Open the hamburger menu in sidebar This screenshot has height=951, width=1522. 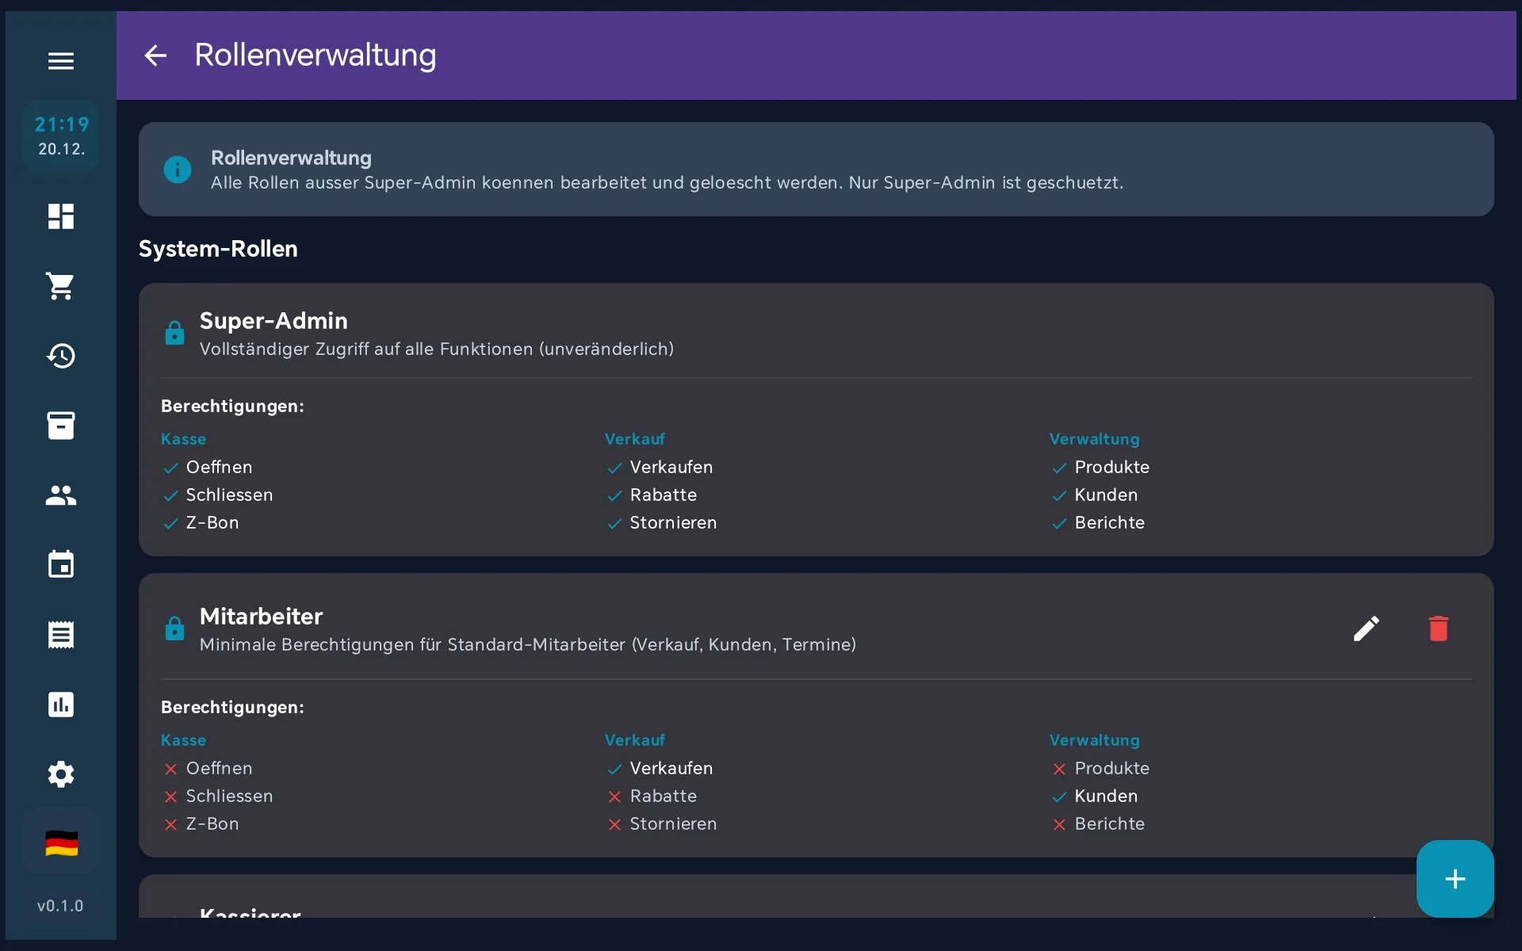pos(61,61)
